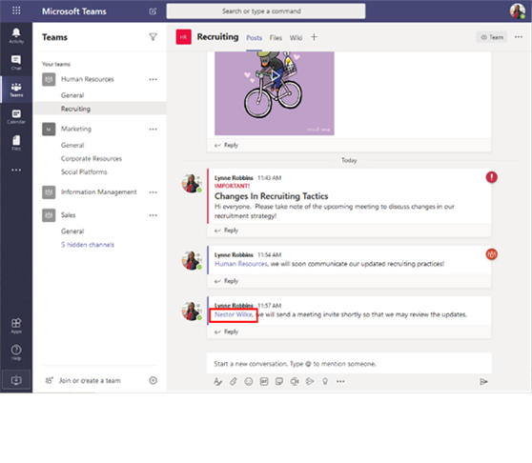Screen dimensions: 532x463
Task: Open Help icon in left rail
Action: tap(16, 352)
